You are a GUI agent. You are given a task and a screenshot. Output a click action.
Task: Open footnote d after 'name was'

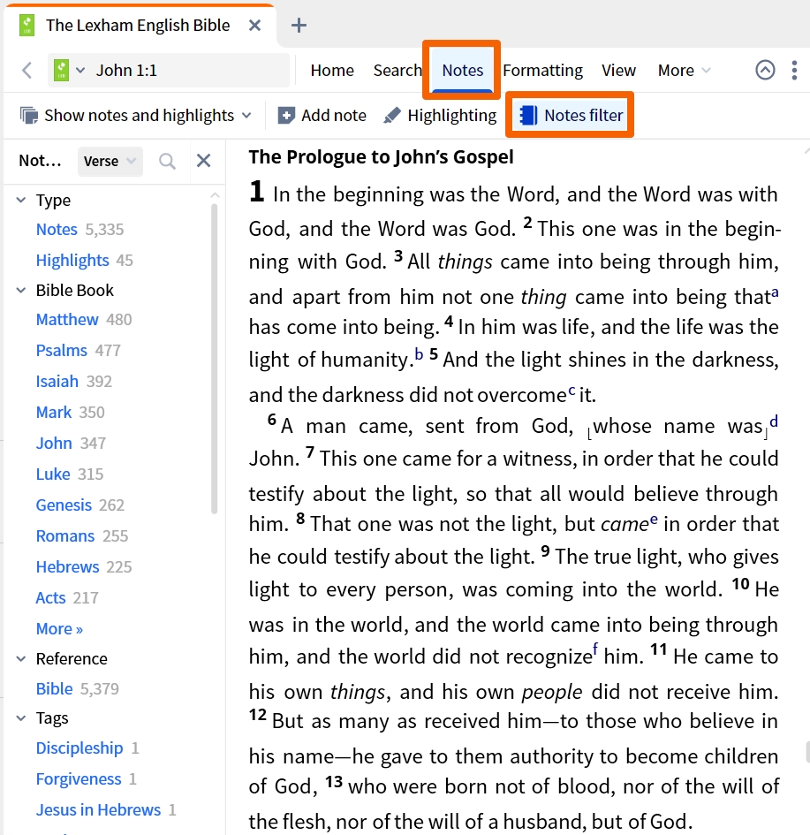click(774, 421)
